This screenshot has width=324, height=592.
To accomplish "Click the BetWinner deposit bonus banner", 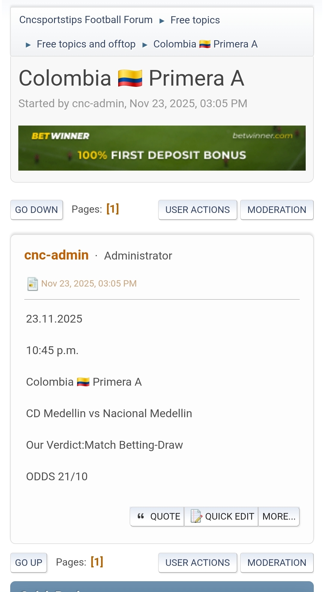I will tap(162, 148).
